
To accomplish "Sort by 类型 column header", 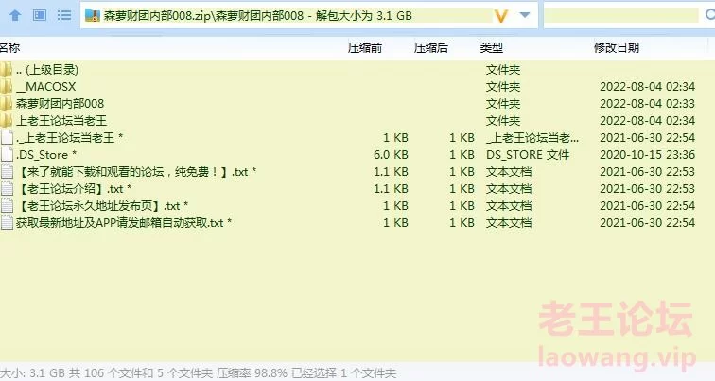I will [492, 47].
